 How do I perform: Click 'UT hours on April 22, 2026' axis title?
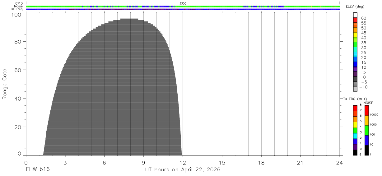(x=183, y=170)
